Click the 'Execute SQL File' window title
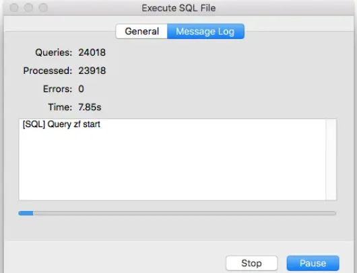Screen dimensions: 357x273 point(178,8)
